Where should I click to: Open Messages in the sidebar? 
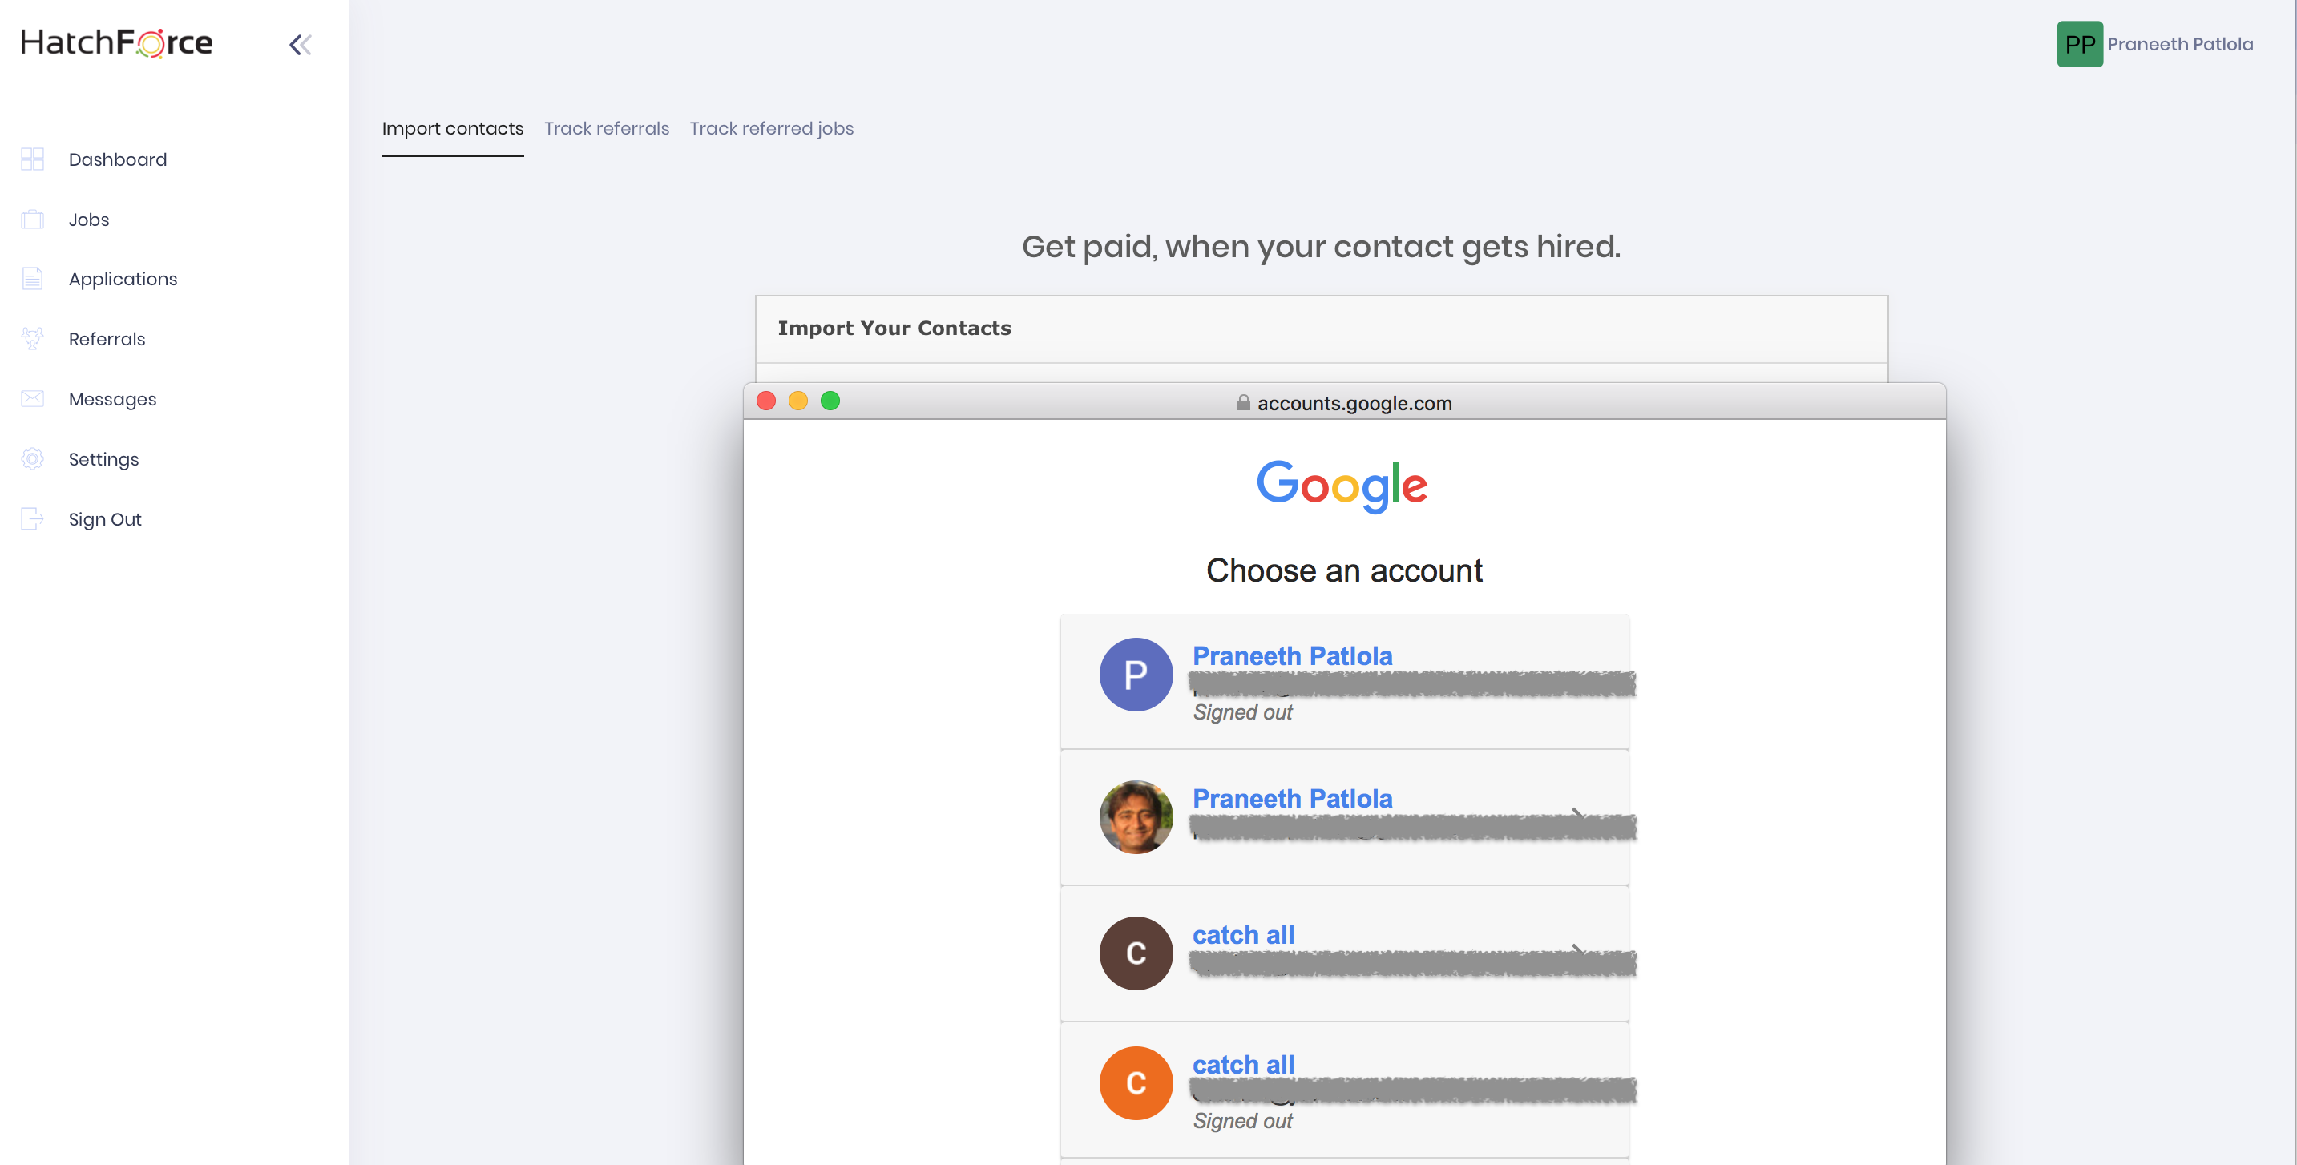(x=112, y=398)
